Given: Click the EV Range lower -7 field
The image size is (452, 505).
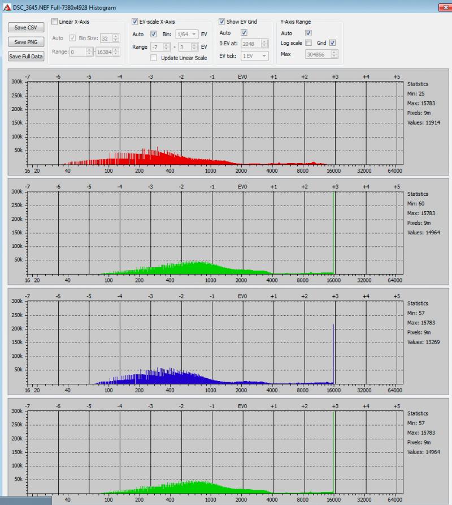Looking at the screenshot, I should [160, 47].
